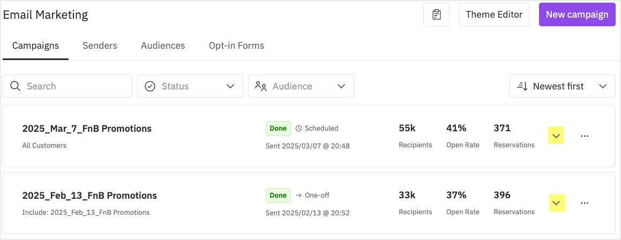Expand the 2025_Mar_7_FnB Promotions campaign chevron
The height and width of the screenshot is (240, 621).
[x=556, y=136]
